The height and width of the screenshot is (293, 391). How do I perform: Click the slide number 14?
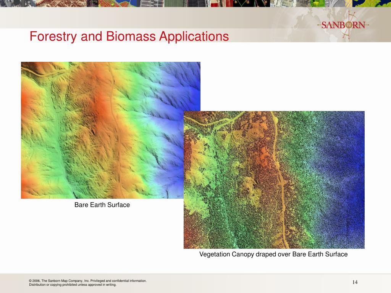click(355, 282)
